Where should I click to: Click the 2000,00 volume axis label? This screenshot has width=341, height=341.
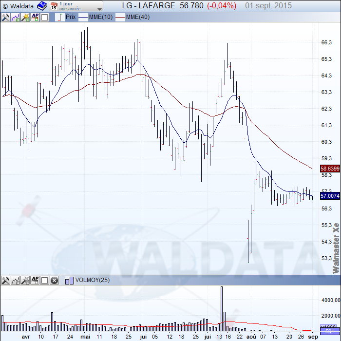tap(331, 316)
